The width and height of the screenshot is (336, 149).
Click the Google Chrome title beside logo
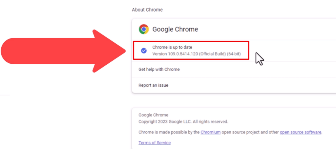[x=175, y=29]
